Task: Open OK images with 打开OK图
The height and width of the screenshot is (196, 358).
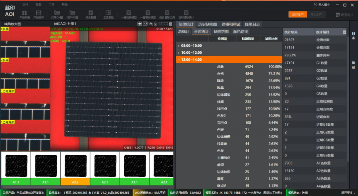Action: pos(57,14)
